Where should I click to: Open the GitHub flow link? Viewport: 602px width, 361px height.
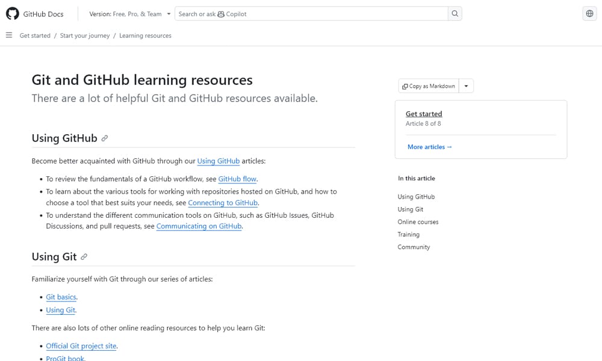click(237, 179)
